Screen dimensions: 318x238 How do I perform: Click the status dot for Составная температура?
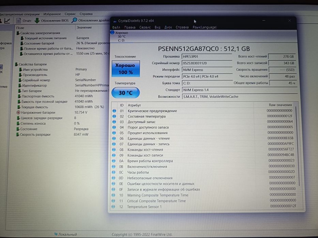pyautogui.click(x=115, y=116)
